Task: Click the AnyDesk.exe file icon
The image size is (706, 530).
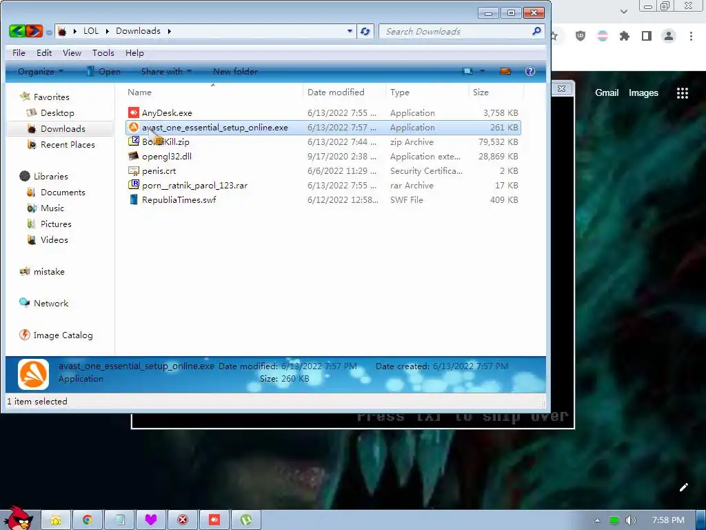Action: 133,112
